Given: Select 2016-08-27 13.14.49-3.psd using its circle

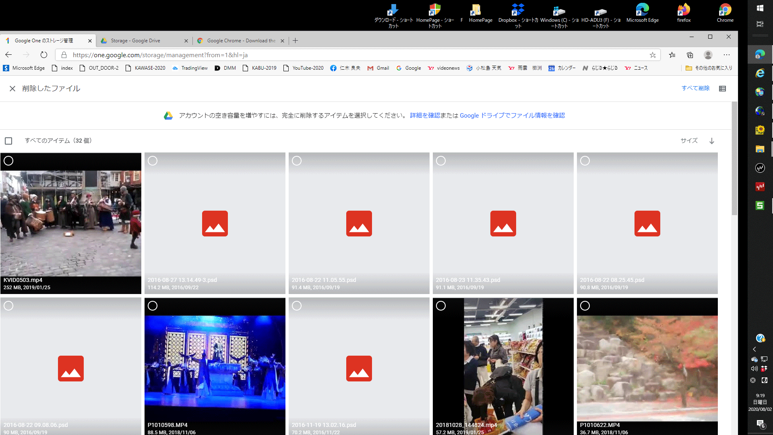Looking at the screenshot, I should coord(153,161).
